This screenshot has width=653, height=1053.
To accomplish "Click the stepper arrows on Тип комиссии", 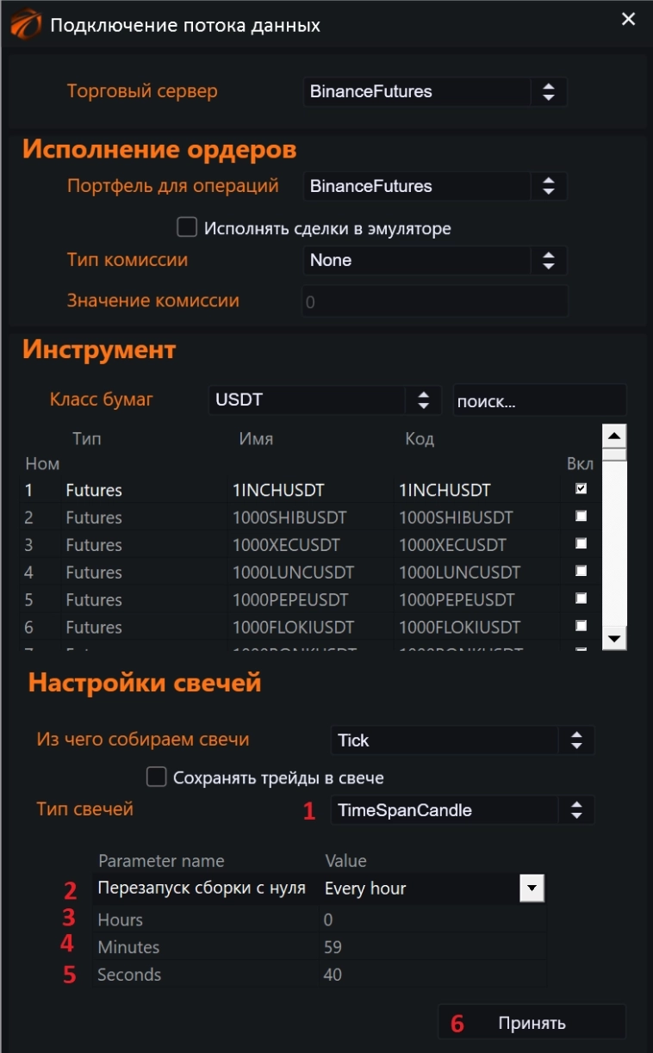I will point(550,260).
